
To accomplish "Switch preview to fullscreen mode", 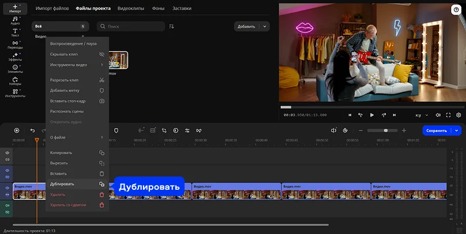I will [x=448, y=115].
